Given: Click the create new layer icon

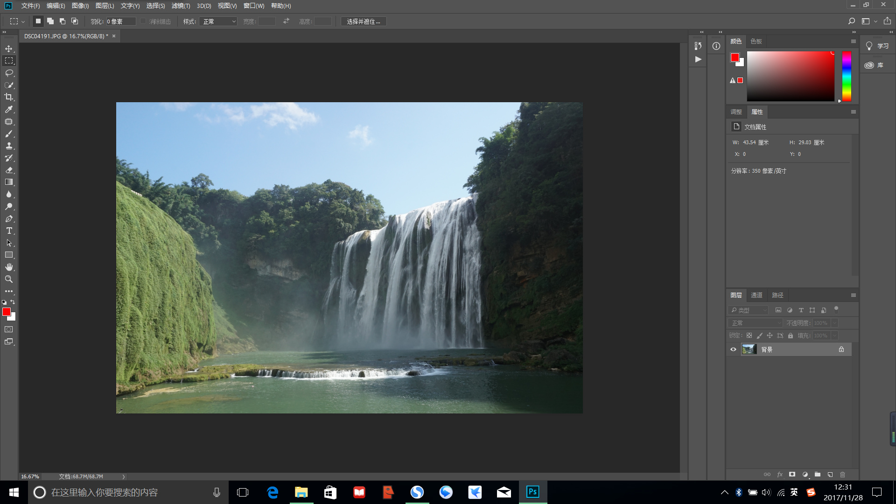Looking at the screenshot, I should click(x=830, y=475).
